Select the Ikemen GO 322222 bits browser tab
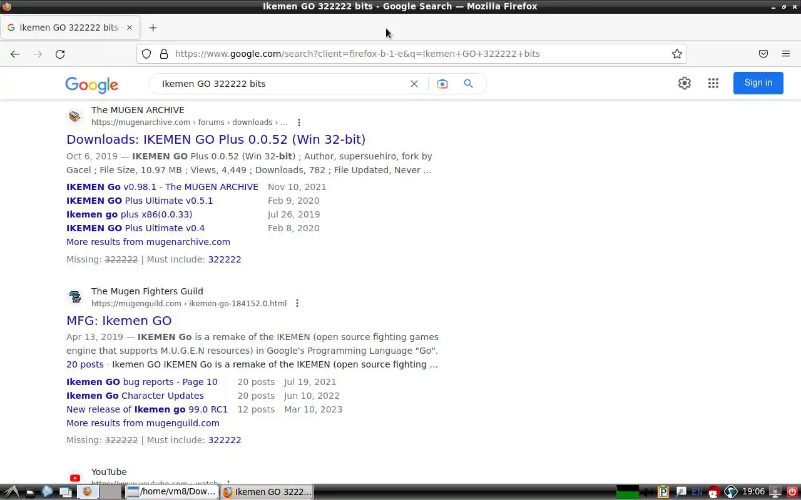This screenshot has width=801, height=500. click(69, 27)
